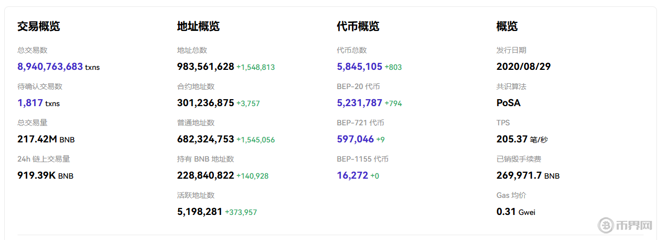Click contract address count 301,236,875
The image size is (658, 240).
point(205,103)
